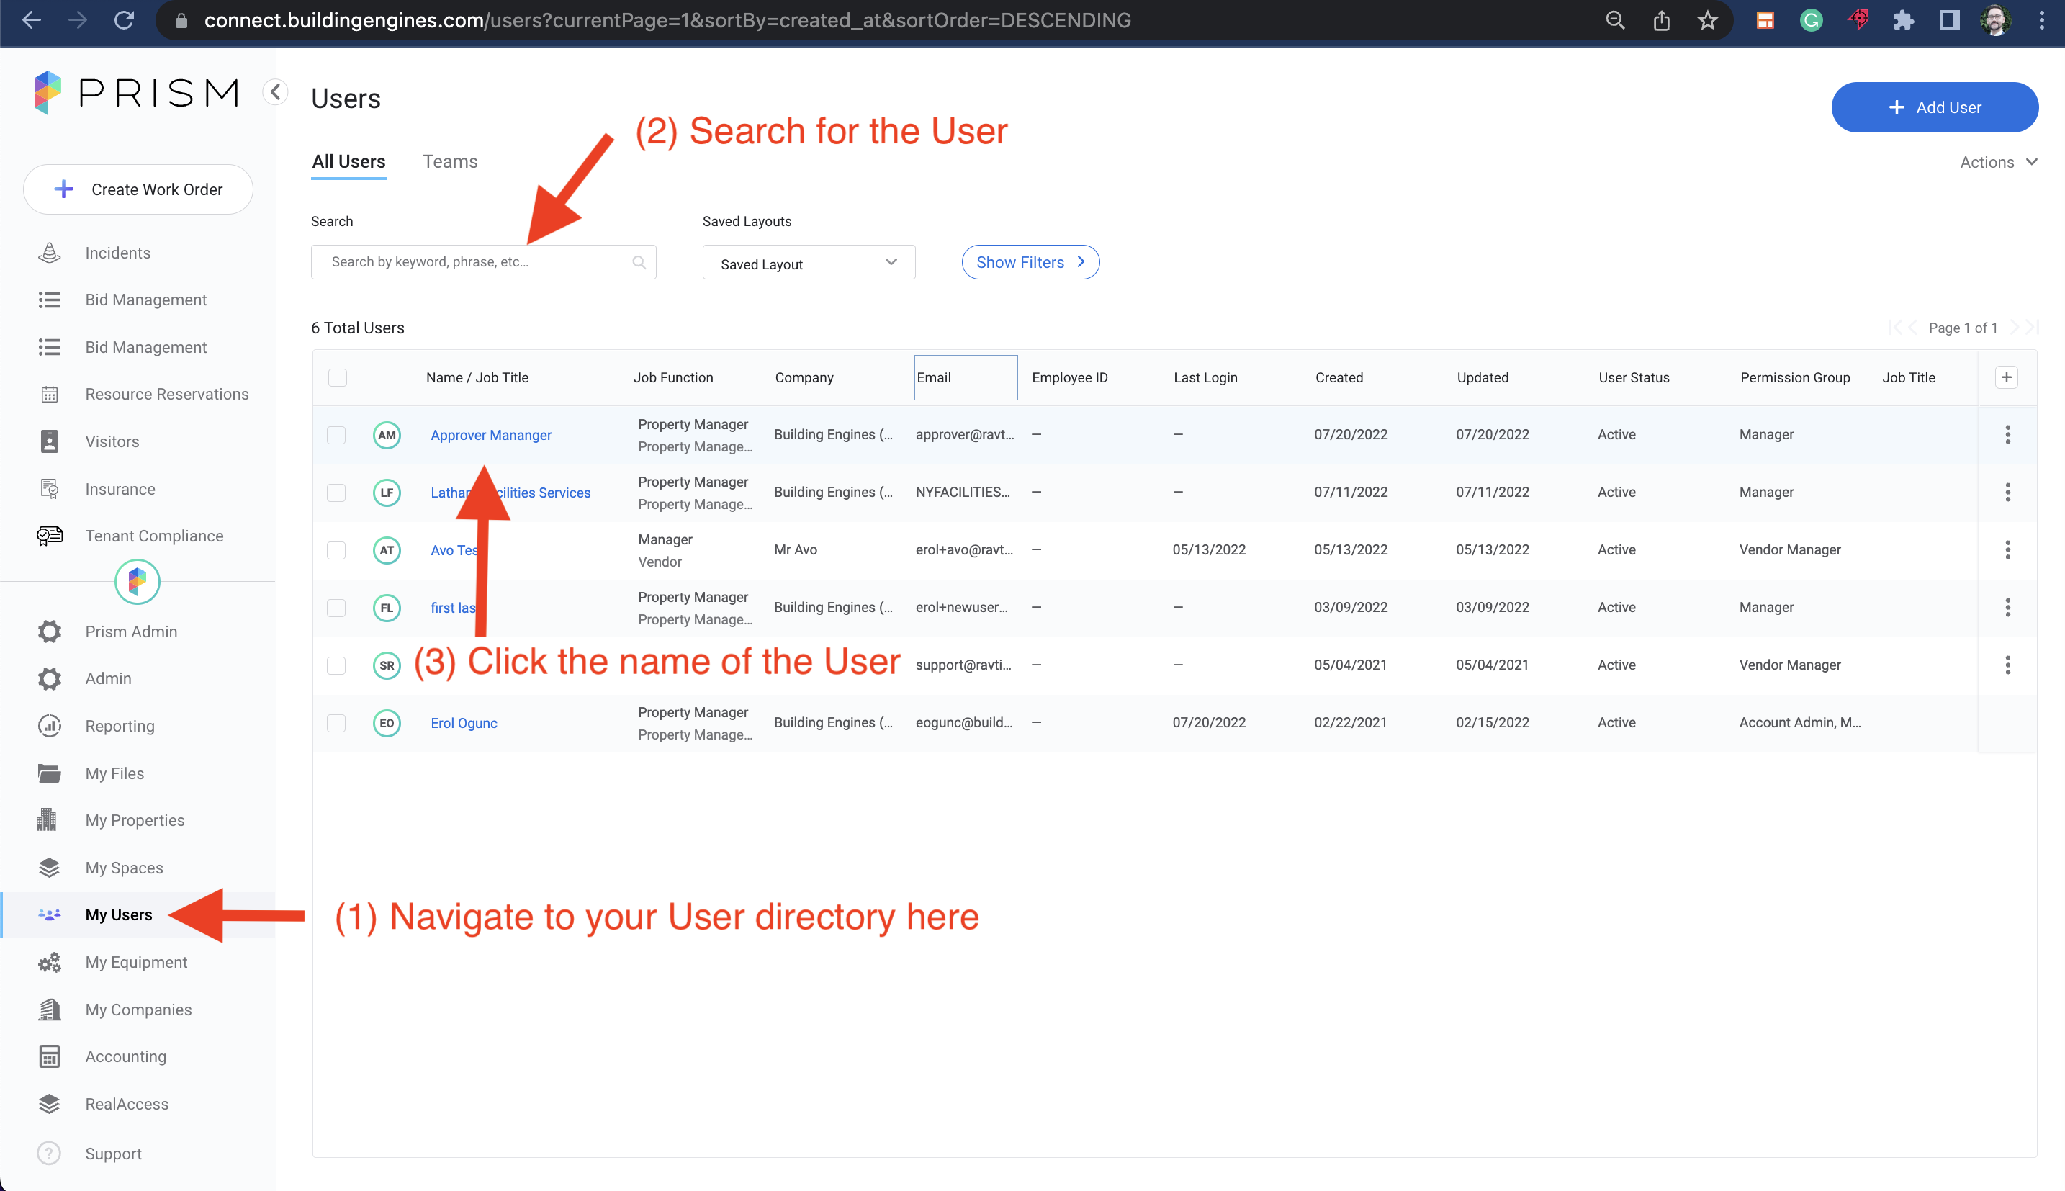Screen dimensions: 2065x1191
Task: Open the Incidents sidebar icon
Action: click(50, 253)
